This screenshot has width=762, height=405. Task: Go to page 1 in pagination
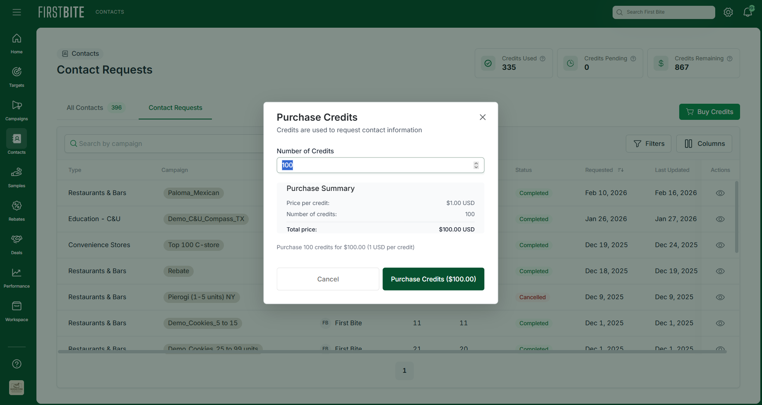404,371
